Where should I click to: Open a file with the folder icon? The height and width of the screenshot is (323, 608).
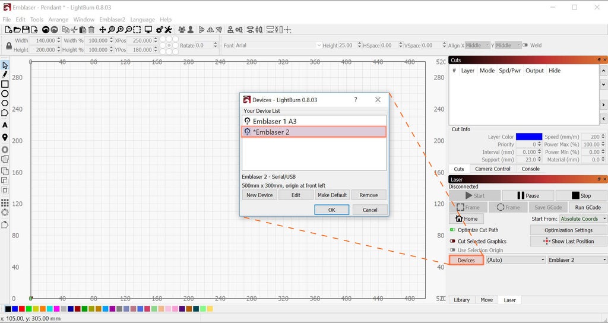(17, 30)
